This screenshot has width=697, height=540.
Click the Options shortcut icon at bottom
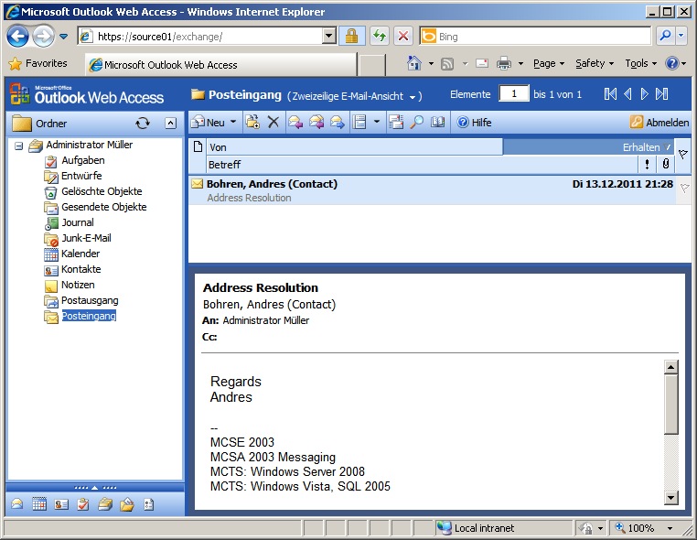[x=148, y=504]
